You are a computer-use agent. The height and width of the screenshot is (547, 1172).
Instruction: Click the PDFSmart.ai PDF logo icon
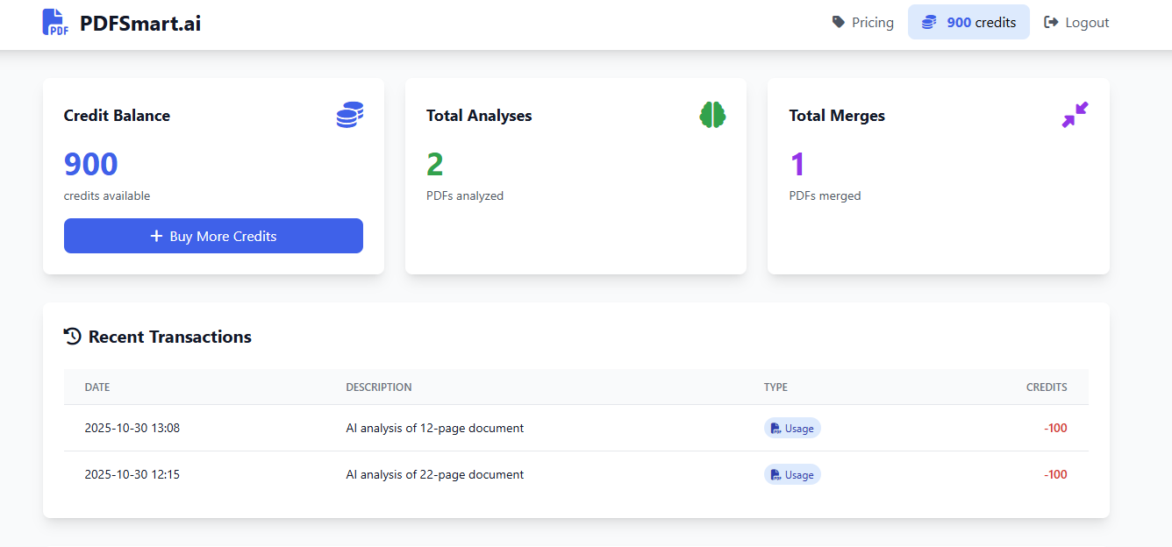coord(55,22)
